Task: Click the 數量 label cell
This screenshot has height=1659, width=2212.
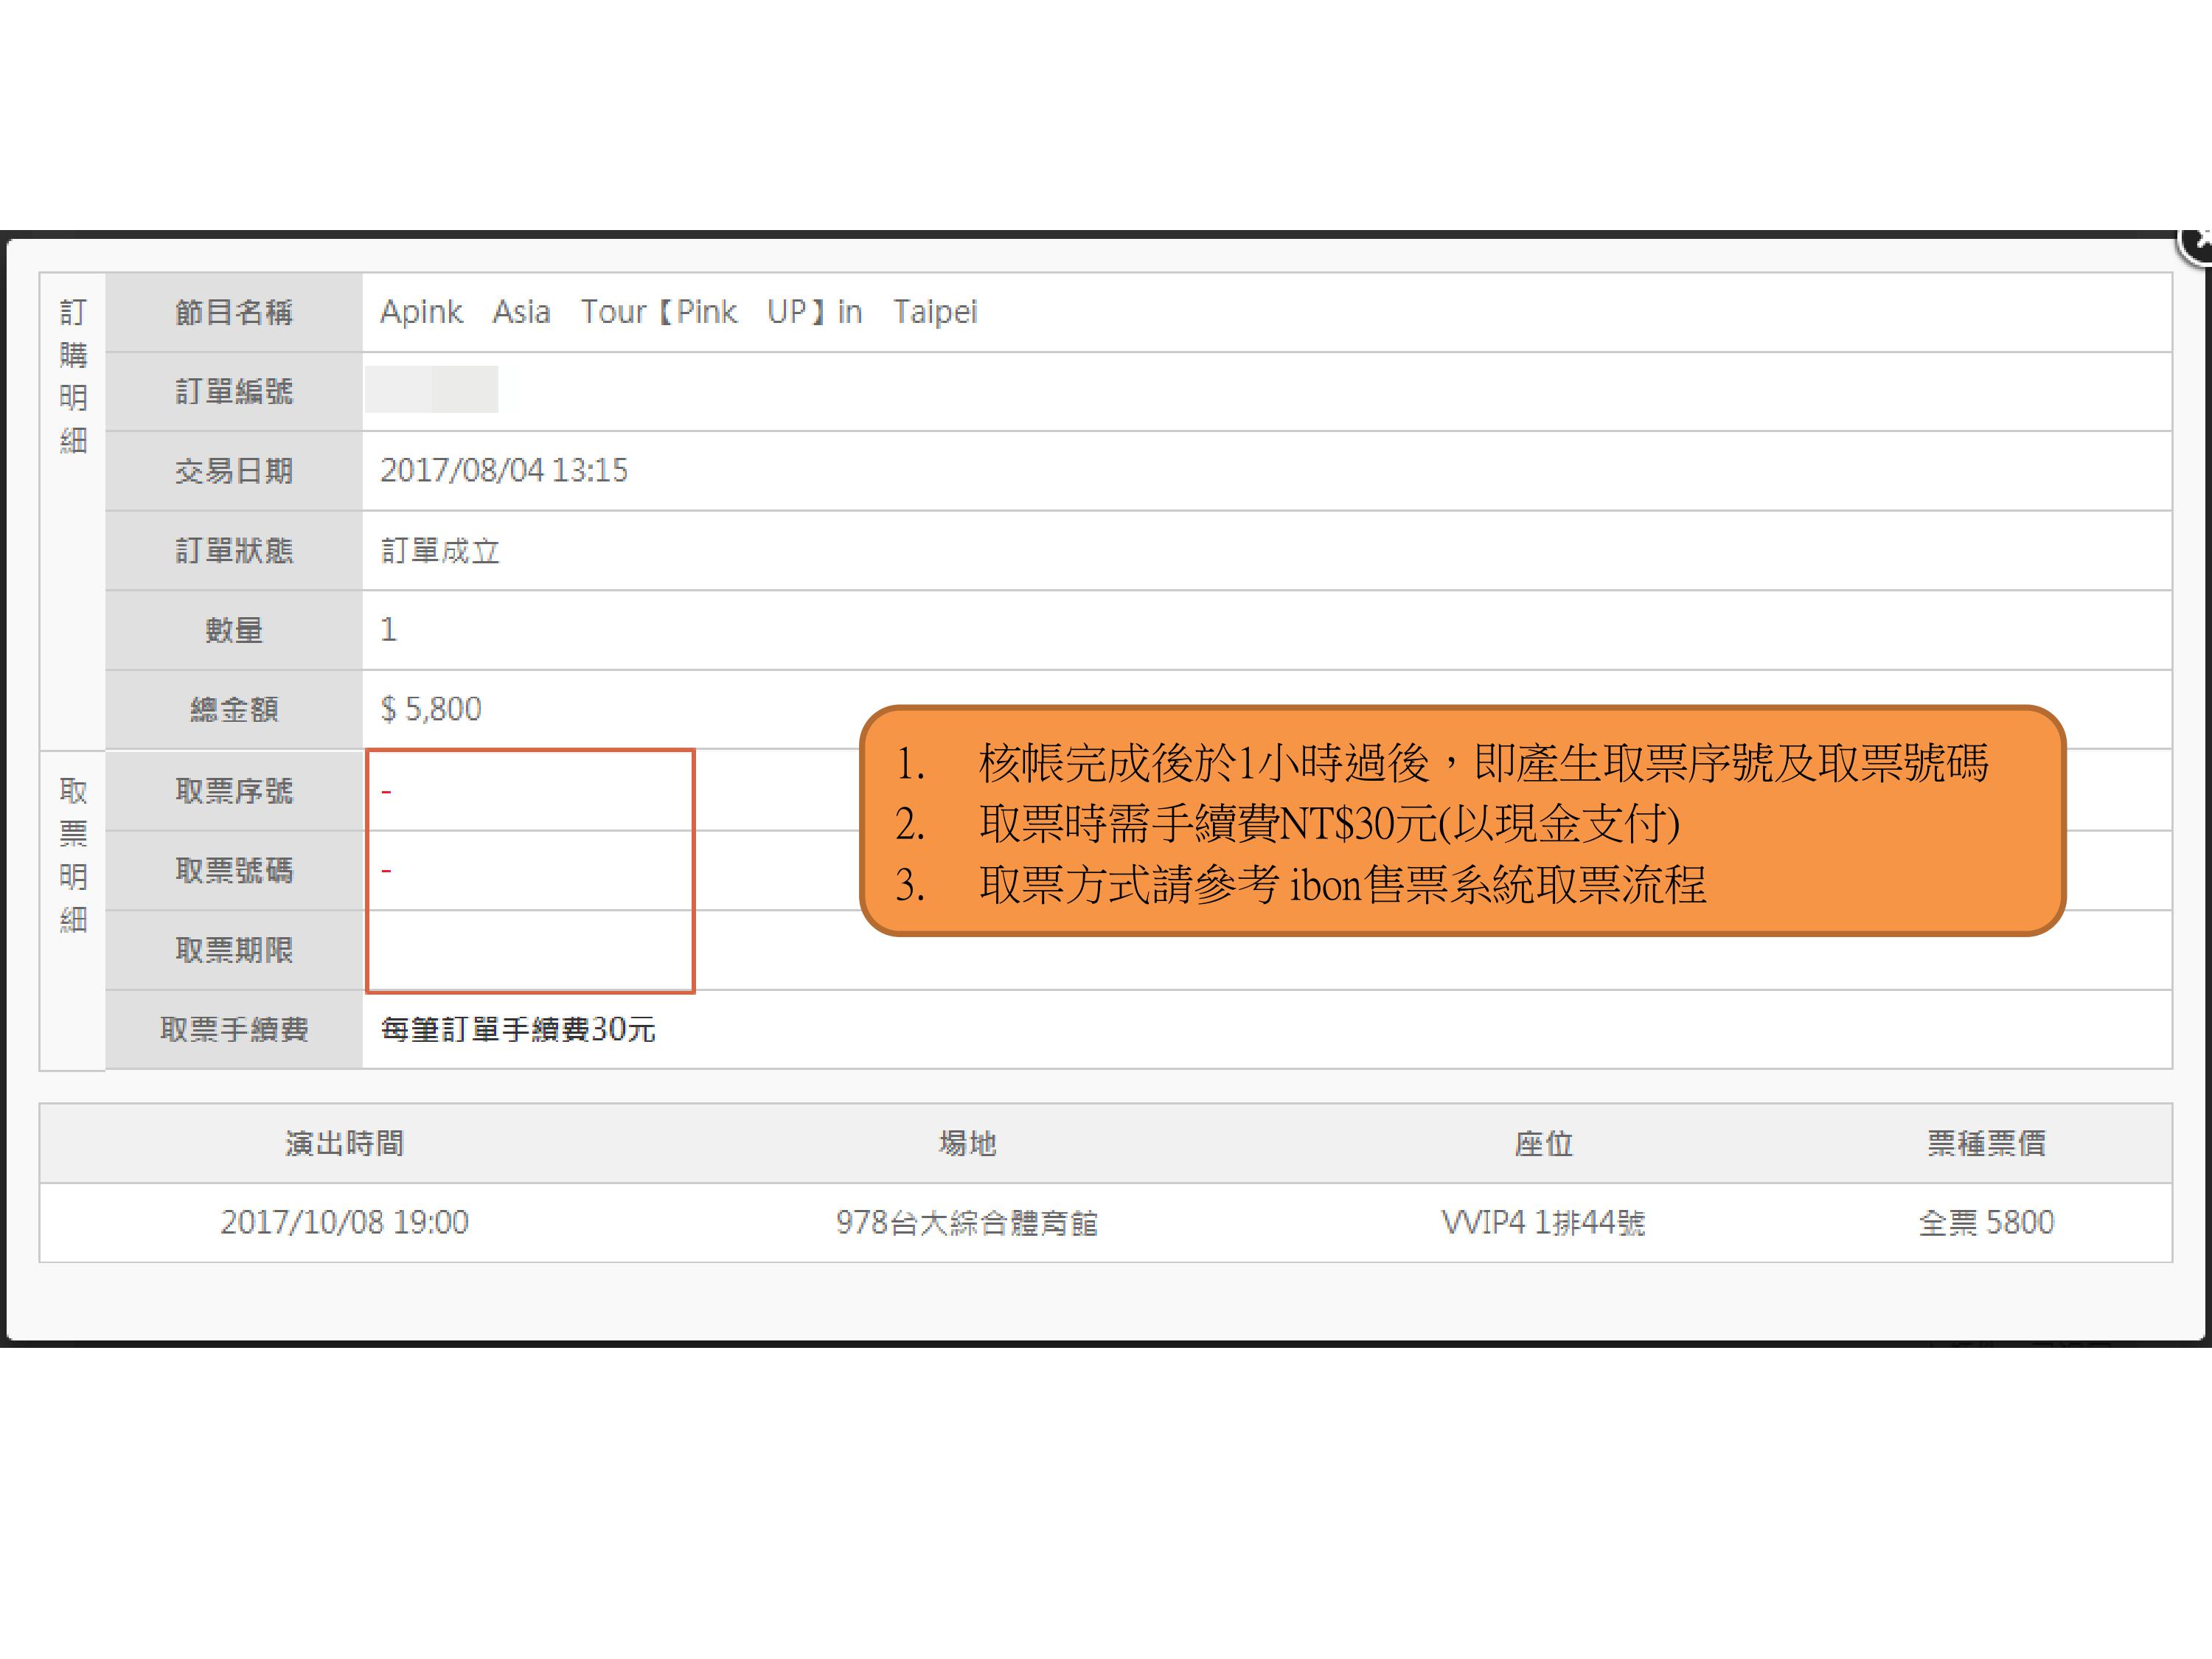Action: (x=234, y=630)
